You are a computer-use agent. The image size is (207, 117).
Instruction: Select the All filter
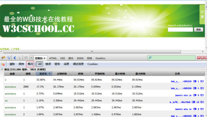coord(39,64)
